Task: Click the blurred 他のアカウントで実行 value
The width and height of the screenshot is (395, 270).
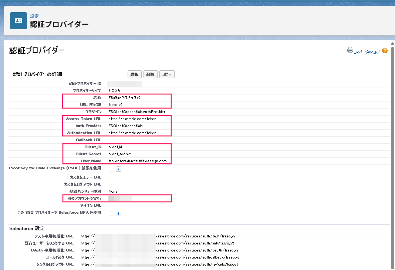Action: [120, 199]
